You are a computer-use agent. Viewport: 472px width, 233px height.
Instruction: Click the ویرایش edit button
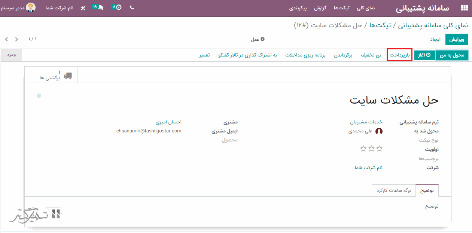pos(456,39)
